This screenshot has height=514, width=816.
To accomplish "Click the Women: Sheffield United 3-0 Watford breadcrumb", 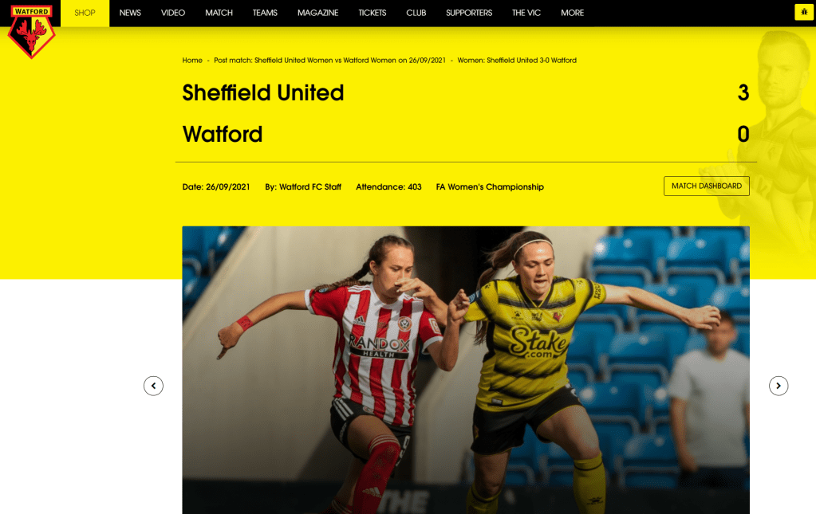I will pos(517,61).
